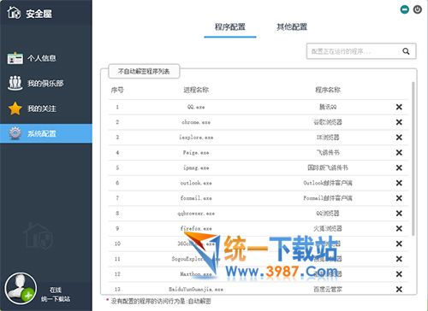Switch to 其他配置 tab
This screenshot has height=311, width=428.
(x=292, y=27)
